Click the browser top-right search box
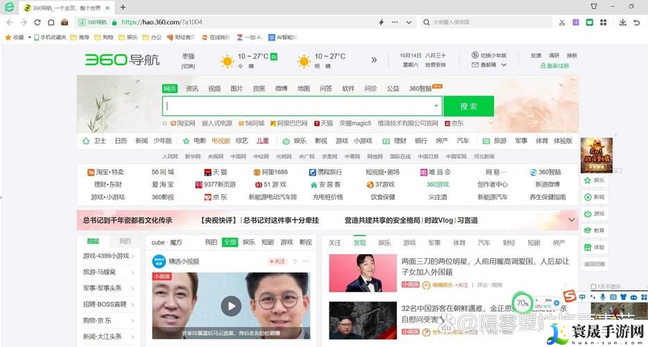Image resolution: width=648 pixels, height=347 pixels. 487,22
